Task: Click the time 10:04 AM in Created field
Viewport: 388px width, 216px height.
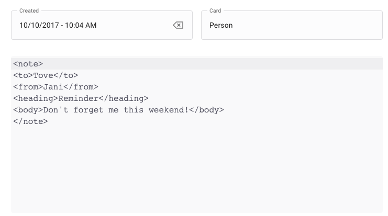Action: [x=81, y=25]
